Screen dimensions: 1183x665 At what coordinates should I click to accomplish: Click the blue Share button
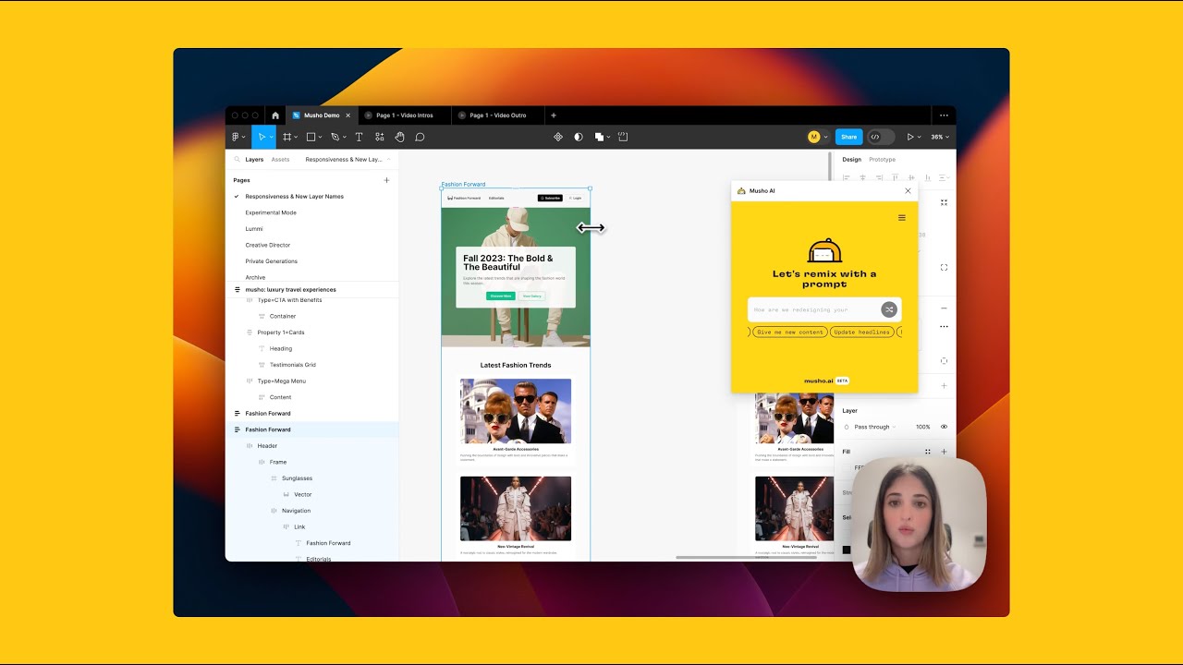click(x=848, y=137)
